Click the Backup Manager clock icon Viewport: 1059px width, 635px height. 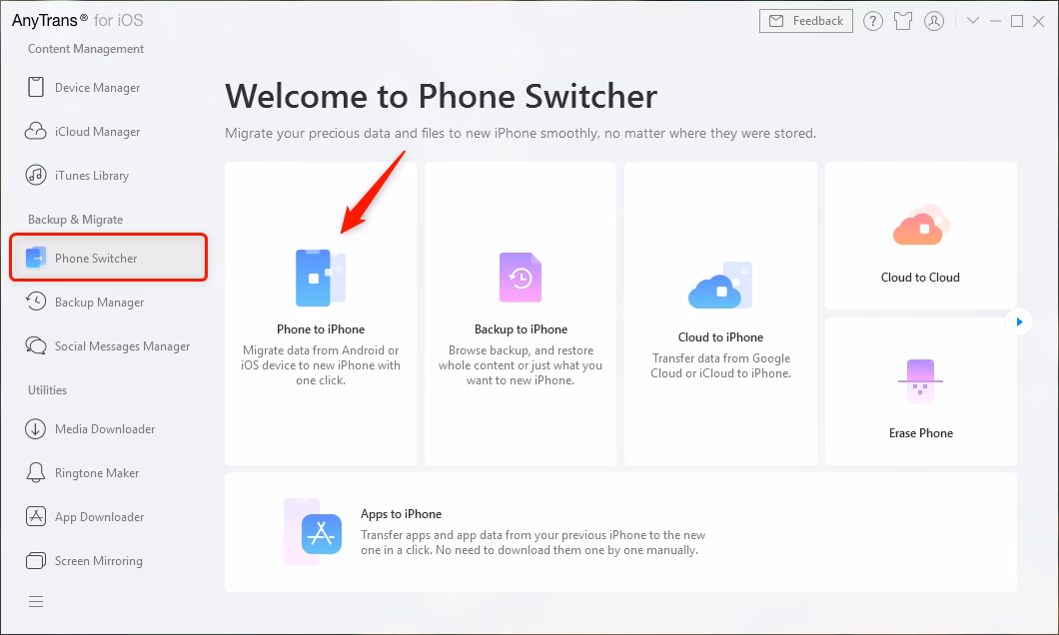pos(33,302)
